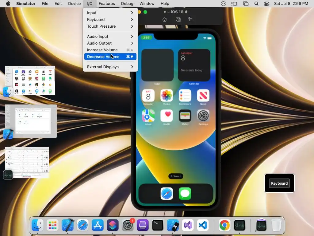Open App Store from the macOS Dock
The width and height of the screenshot is (314, 236).
click(98, 225)
